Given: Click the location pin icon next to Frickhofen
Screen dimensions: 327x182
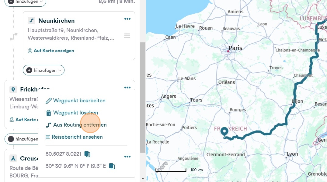Looking at the screenshot, I should pyautogui.click(x=13, y=89).
